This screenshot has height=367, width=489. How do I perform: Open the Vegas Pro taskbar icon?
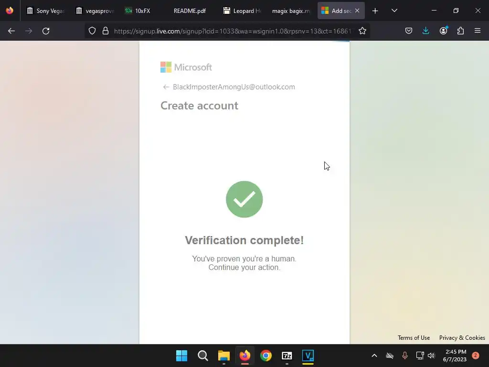[308, 356]
